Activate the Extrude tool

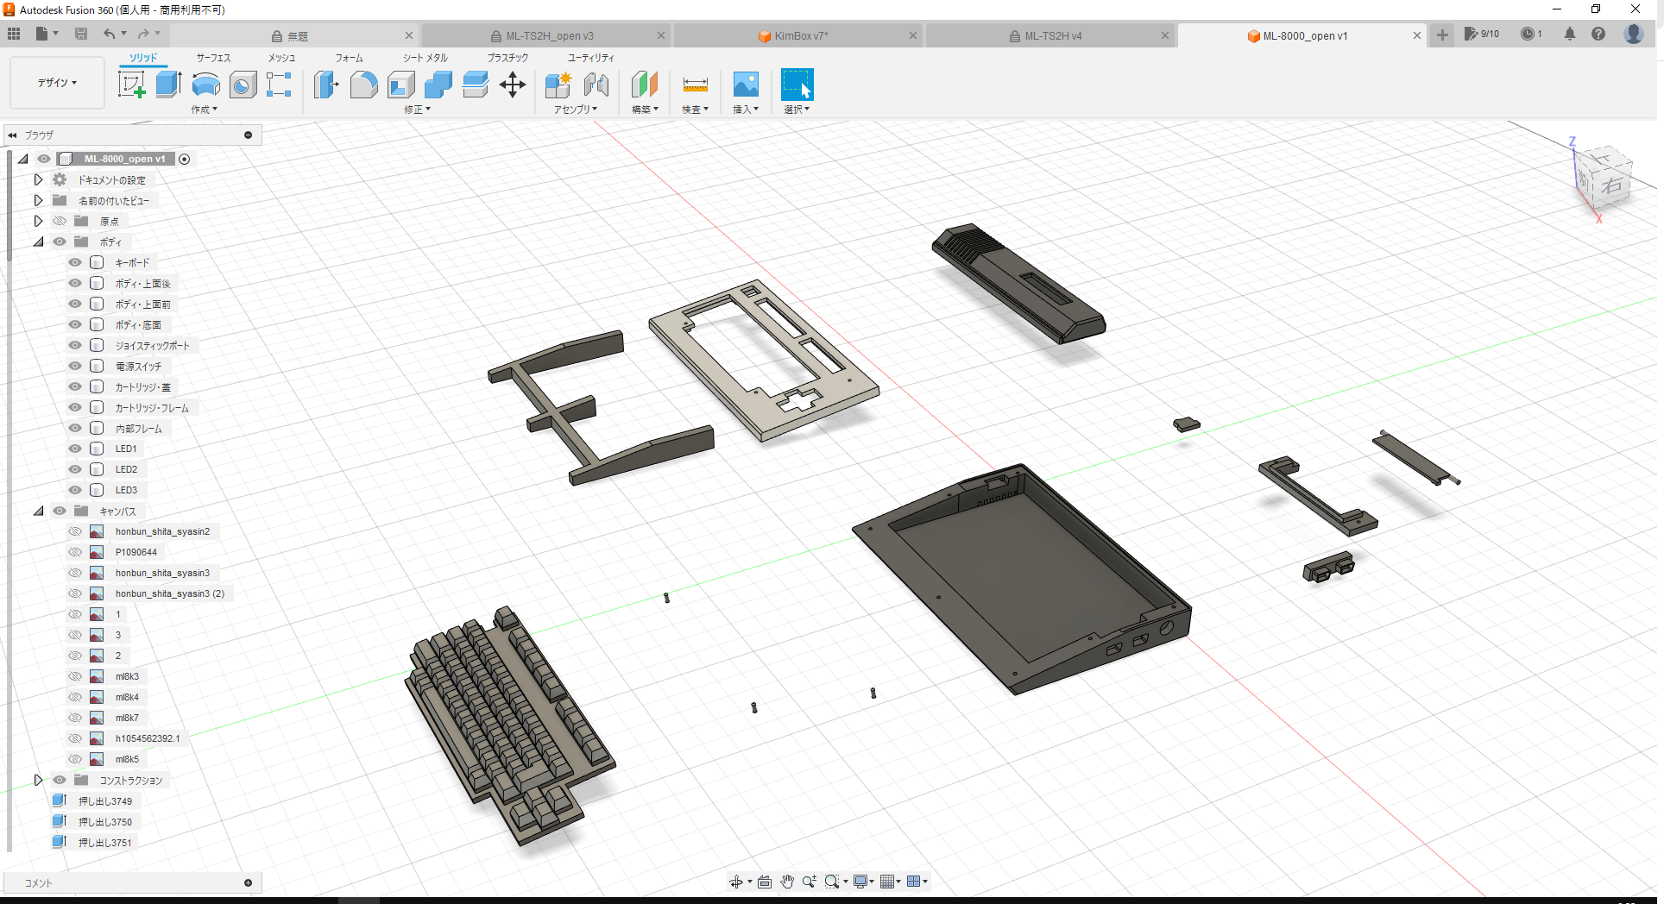coord(167,85)
